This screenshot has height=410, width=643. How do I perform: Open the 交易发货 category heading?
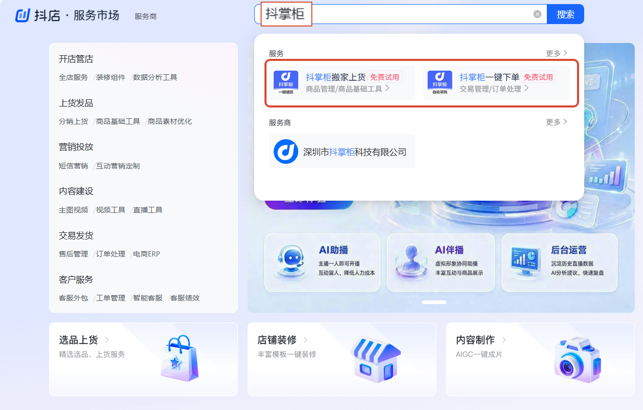[x=76, y=235]
